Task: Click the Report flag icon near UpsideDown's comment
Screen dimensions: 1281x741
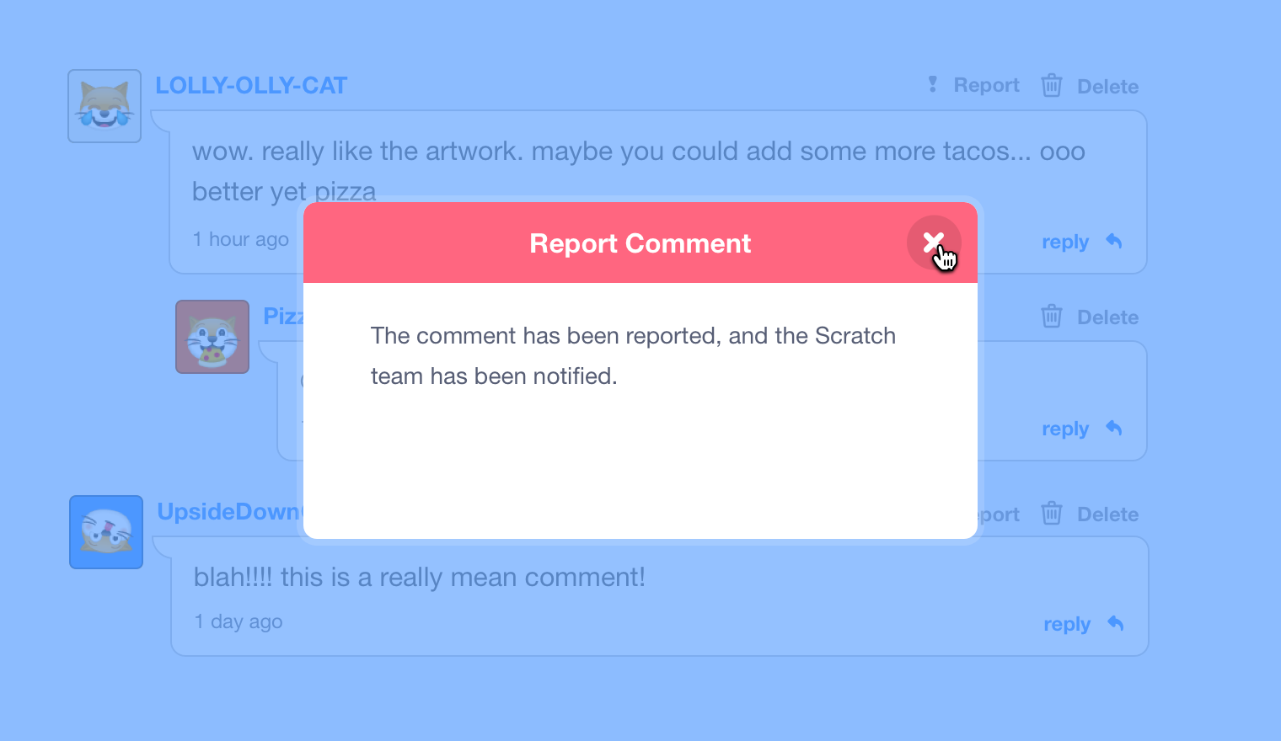Action: tap(932, 514)
